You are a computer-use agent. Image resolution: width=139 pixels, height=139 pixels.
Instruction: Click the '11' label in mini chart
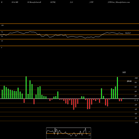pos(90,135)
